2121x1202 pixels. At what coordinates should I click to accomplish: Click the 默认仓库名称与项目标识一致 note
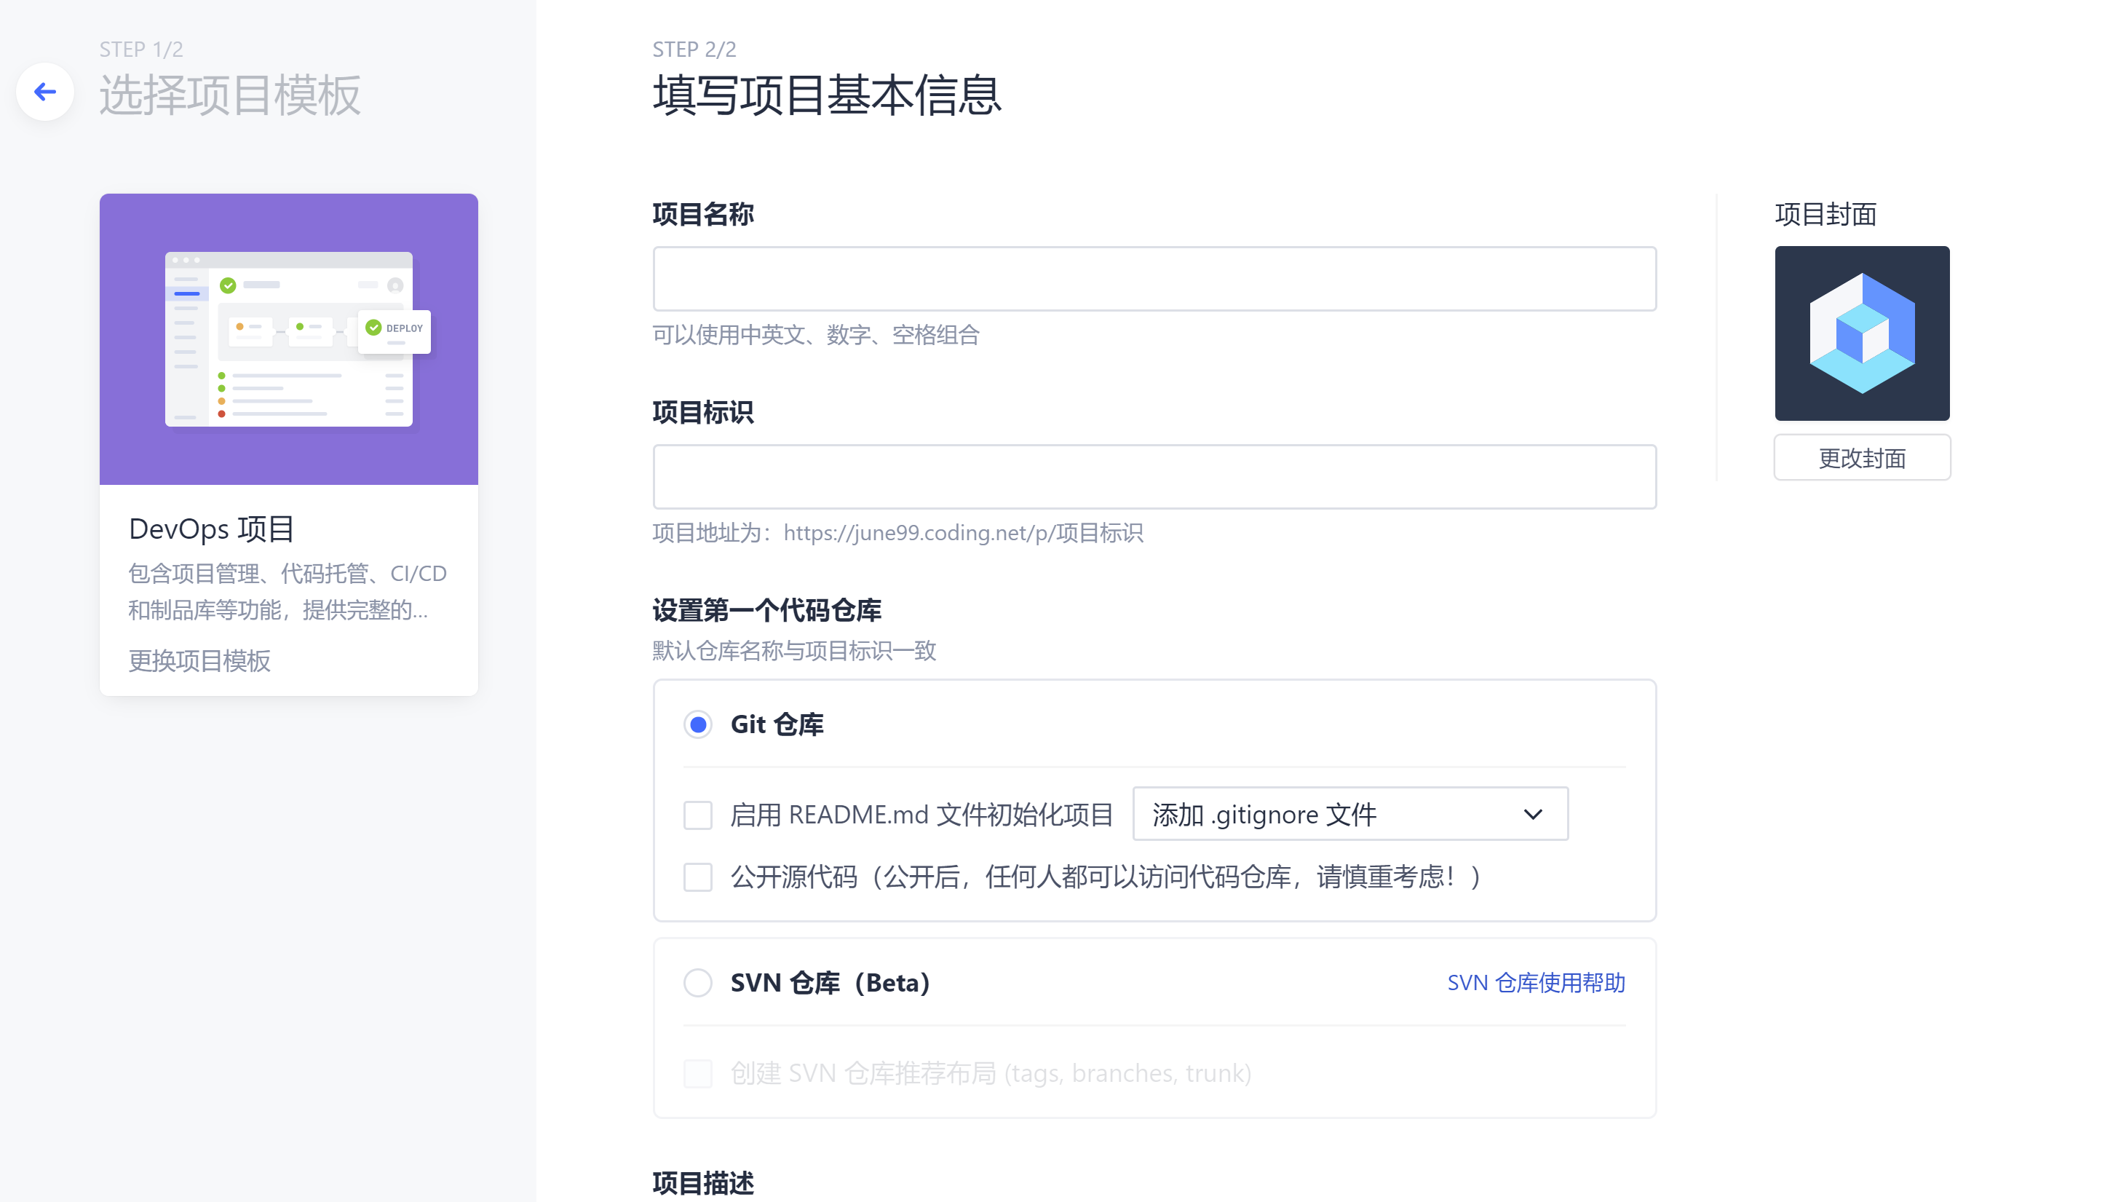click(x=794, y=651)
